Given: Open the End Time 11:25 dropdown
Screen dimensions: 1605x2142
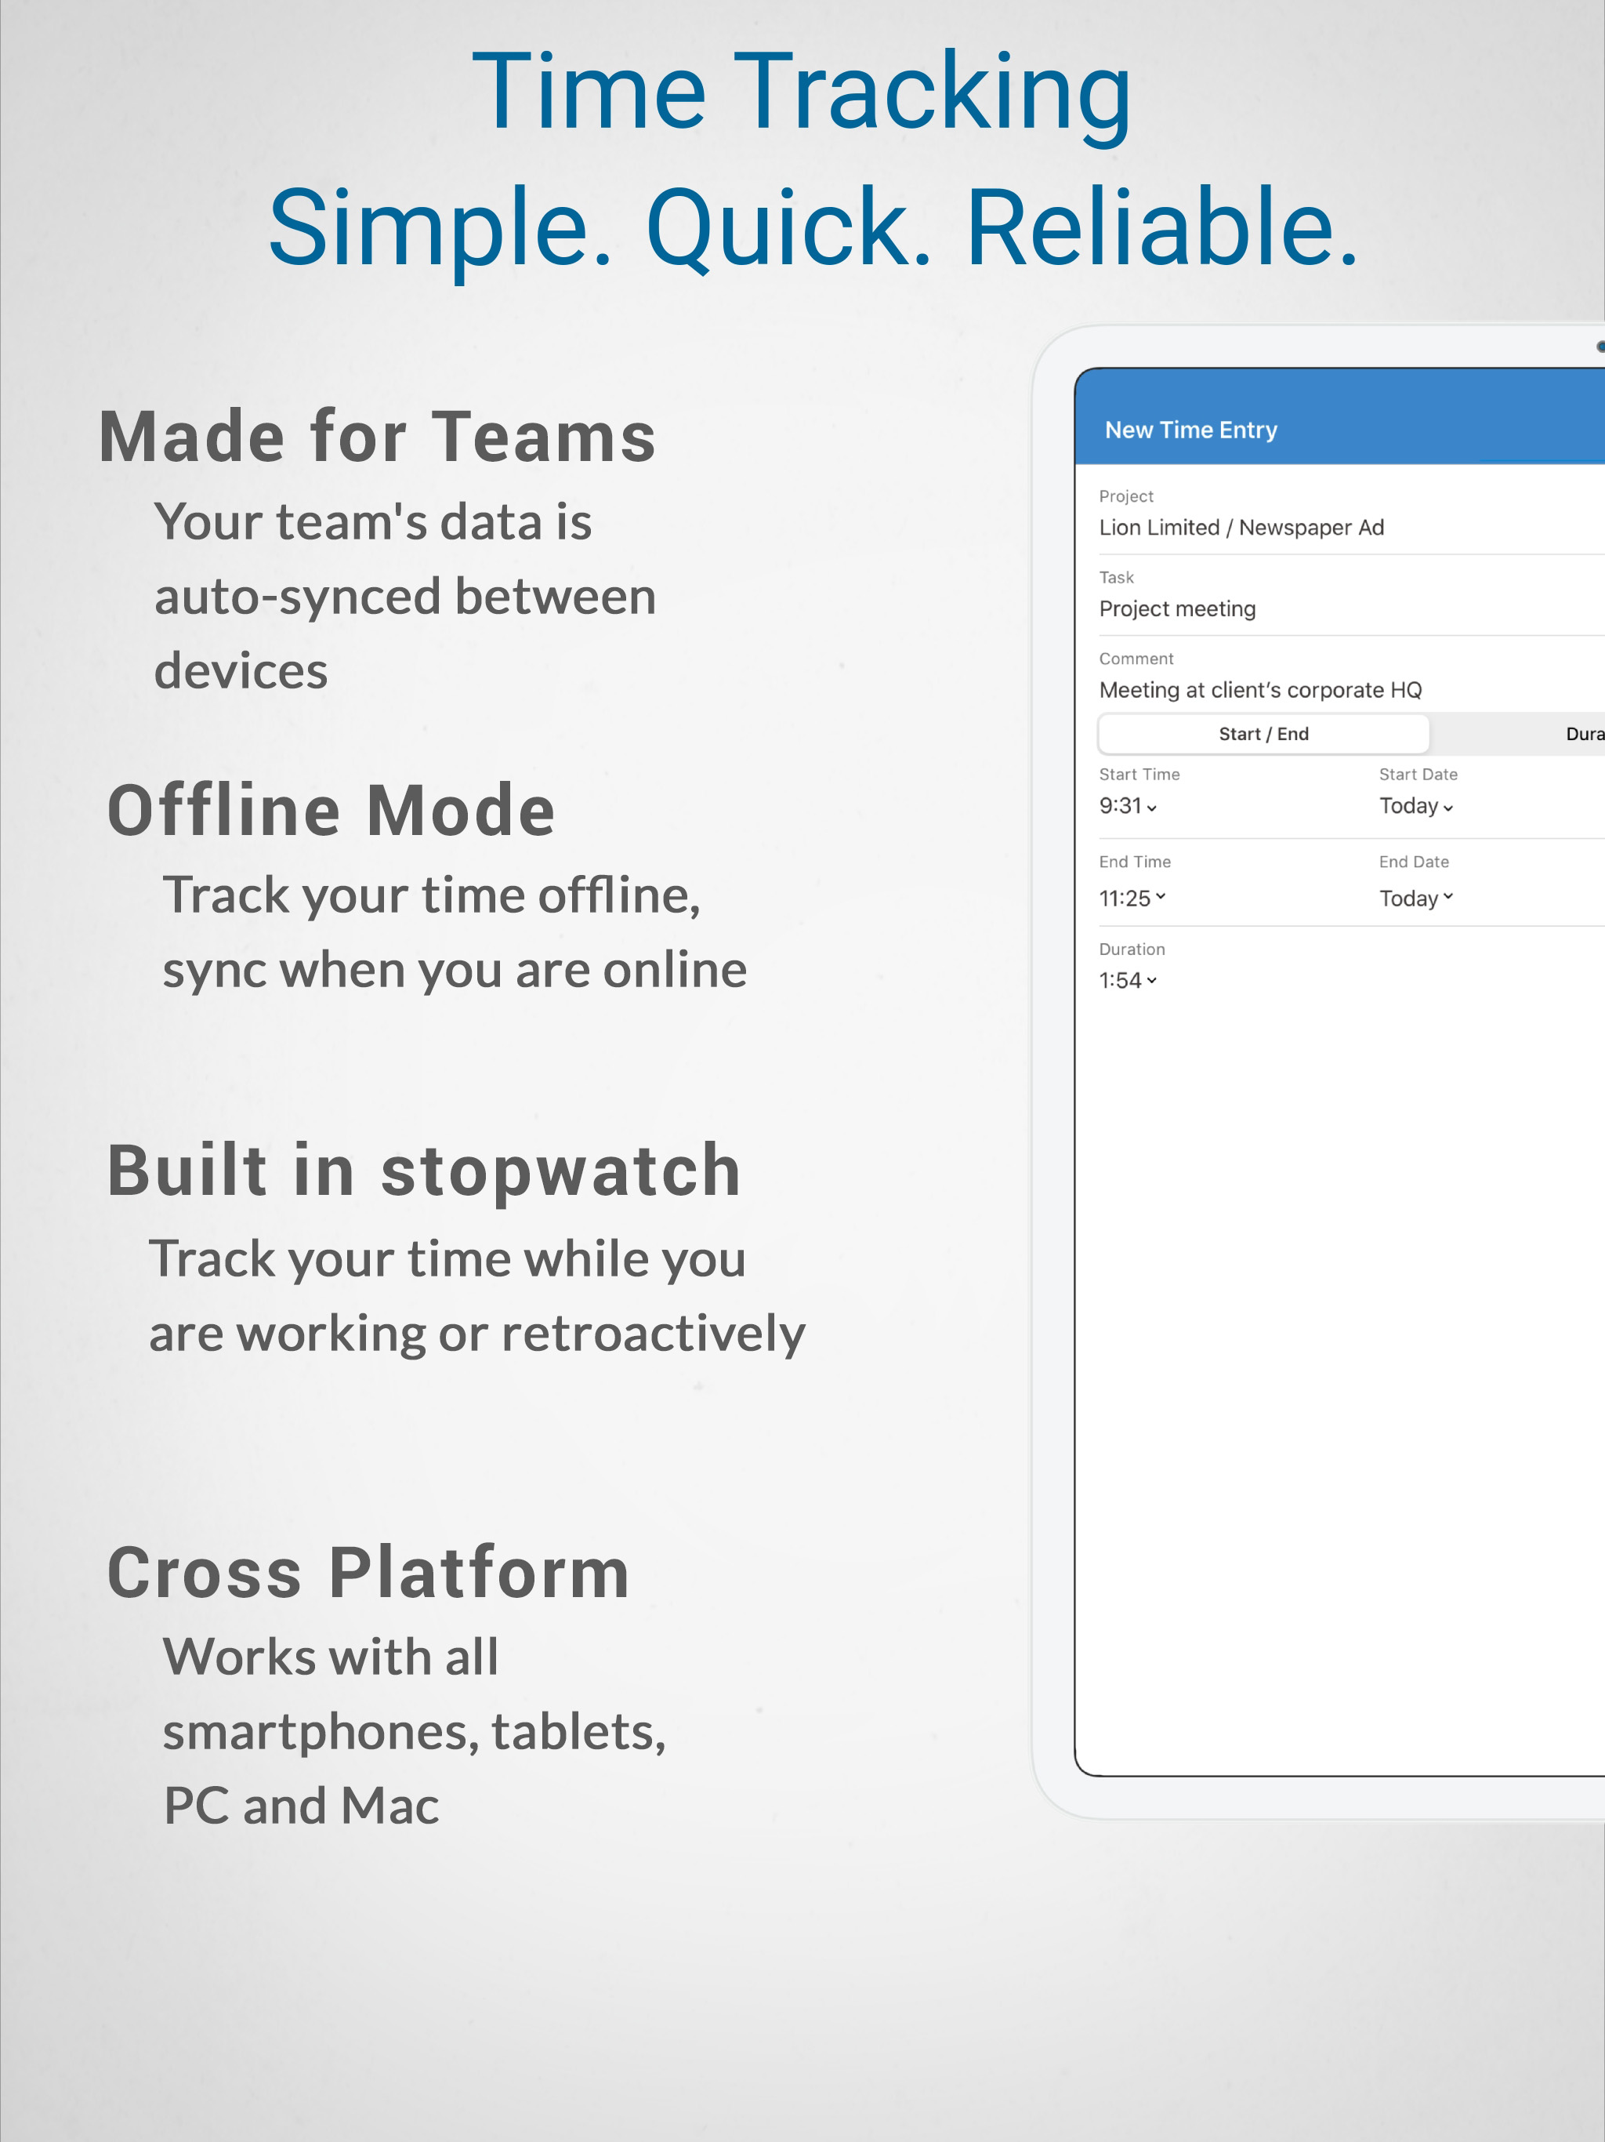Looking at the screenshot, I should (1132, 898).
